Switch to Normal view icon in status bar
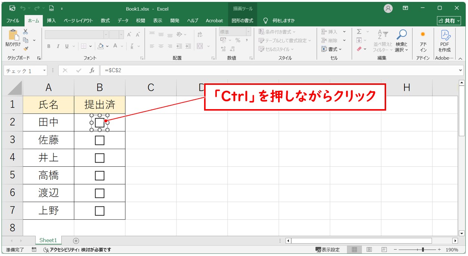This screenshot has width=468, height=256. 354,250
